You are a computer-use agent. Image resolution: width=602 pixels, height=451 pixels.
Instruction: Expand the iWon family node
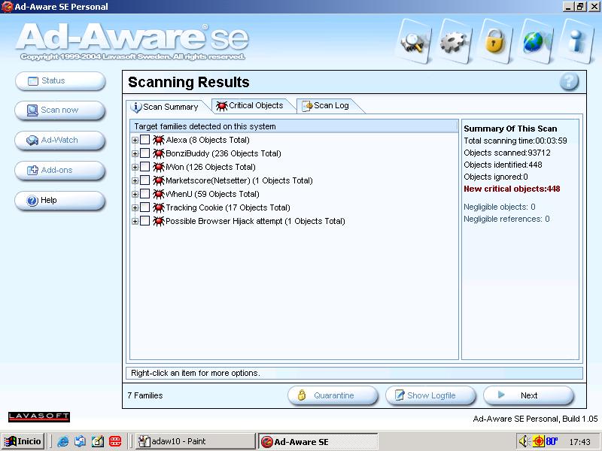pos(135,167)
